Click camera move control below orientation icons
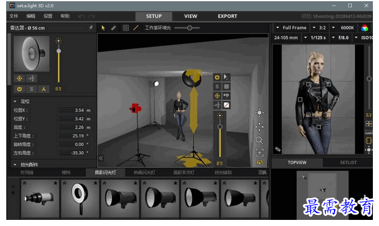 [x=369, y=150]
